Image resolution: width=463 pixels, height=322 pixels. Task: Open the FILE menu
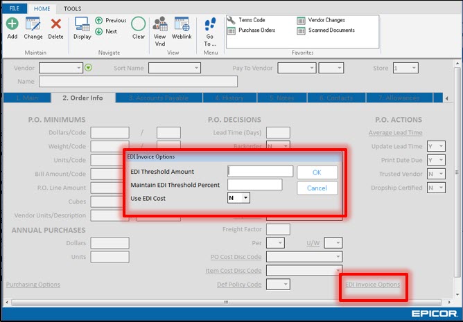pyautogui.click(x=14, y=8)
